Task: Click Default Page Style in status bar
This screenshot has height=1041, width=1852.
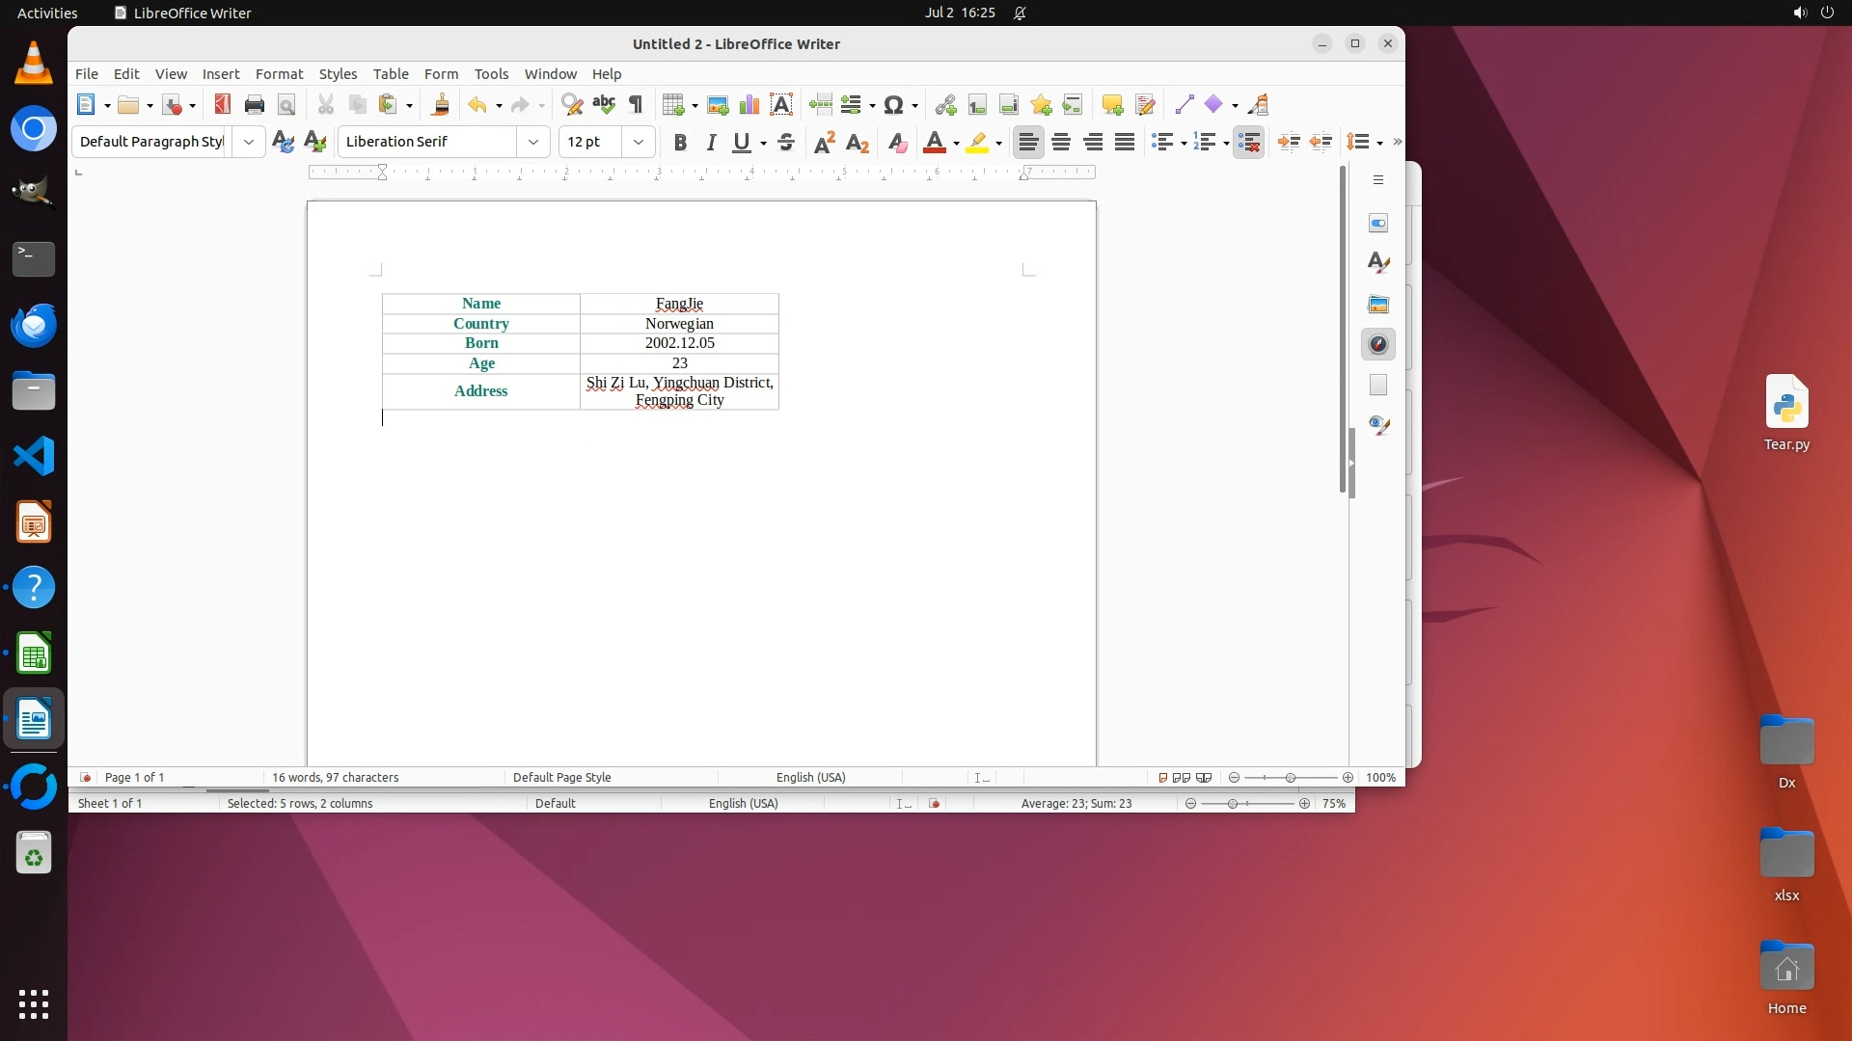Action: (562, 777)
